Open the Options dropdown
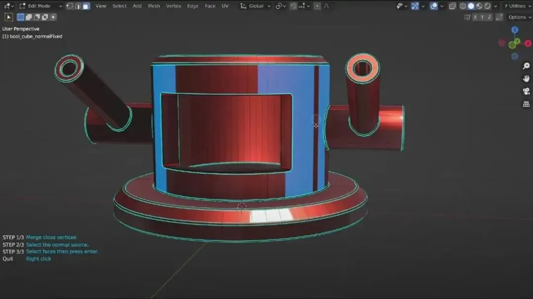Screen dimensions: 533x299 point(519,17)
